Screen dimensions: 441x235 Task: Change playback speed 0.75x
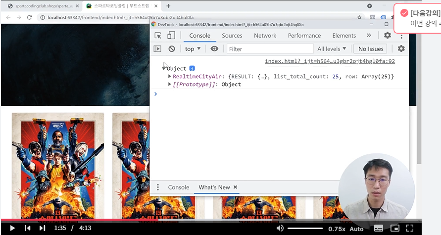pyautogui.click(x=337, y=229)
